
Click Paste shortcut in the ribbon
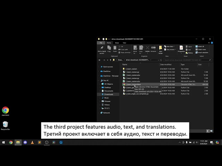tap(125, 53)
